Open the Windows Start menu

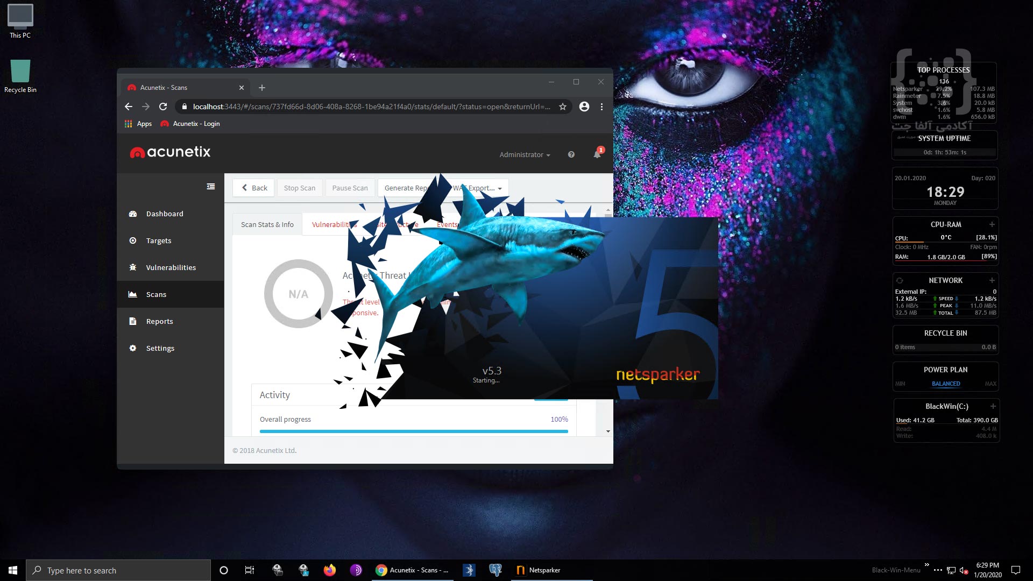(13, 570)
